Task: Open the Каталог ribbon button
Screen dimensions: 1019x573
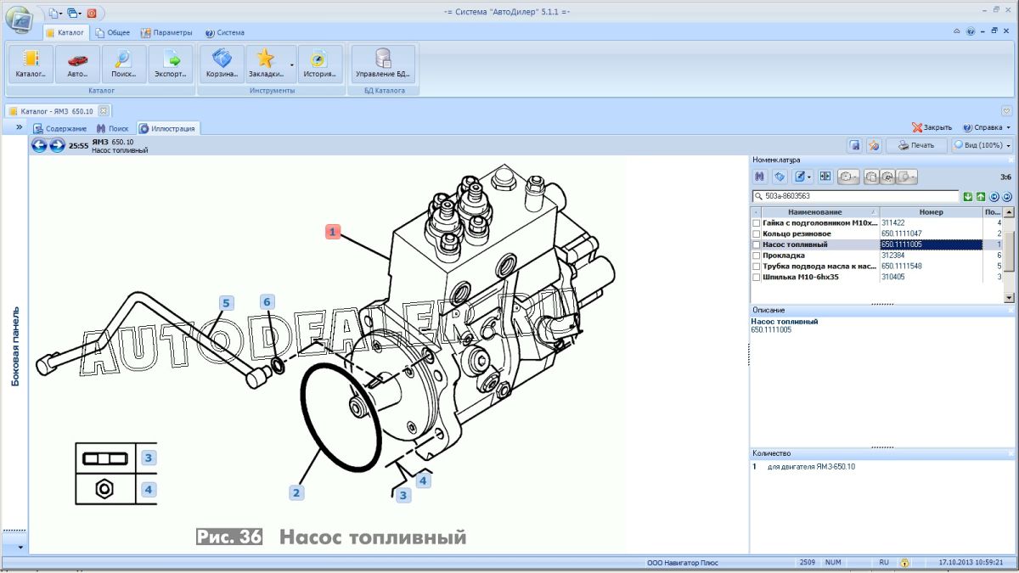Action: (x=31, y=64)
